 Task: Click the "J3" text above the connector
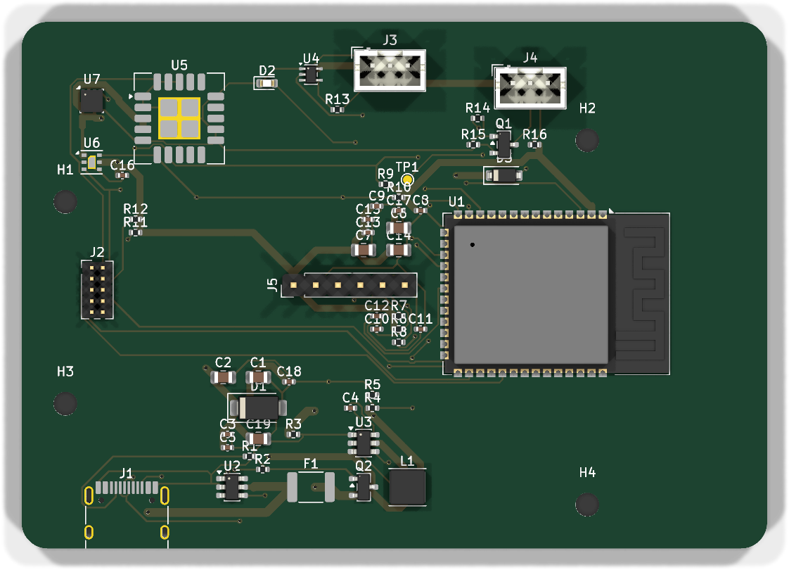390,40
